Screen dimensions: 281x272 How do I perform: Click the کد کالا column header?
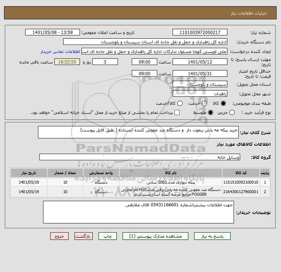click(x=241, y=173)
